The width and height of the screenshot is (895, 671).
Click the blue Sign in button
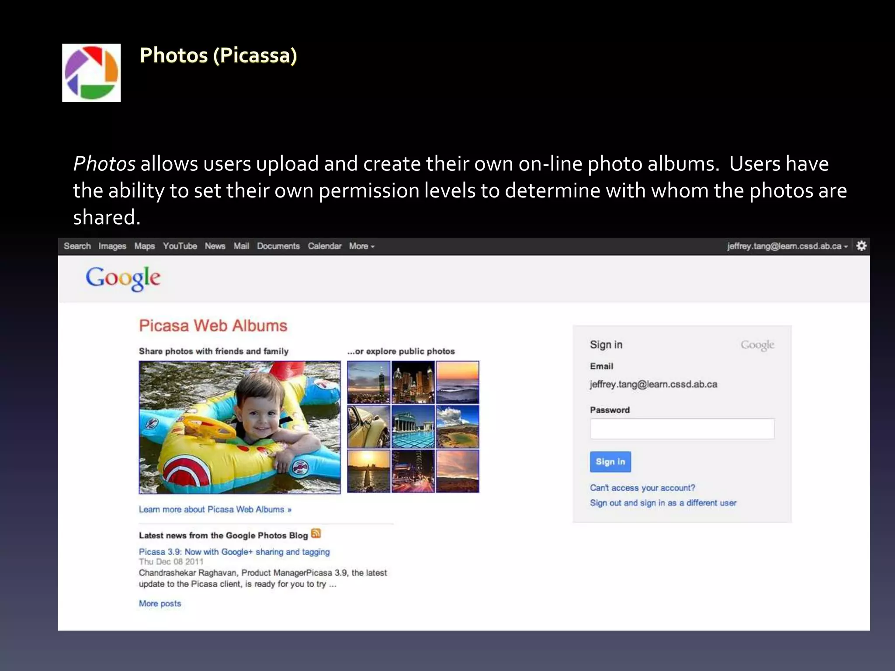pos(610,462)
